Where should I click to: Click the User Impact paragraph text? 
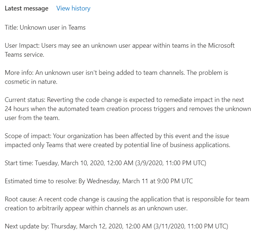[x=120, y=50]
